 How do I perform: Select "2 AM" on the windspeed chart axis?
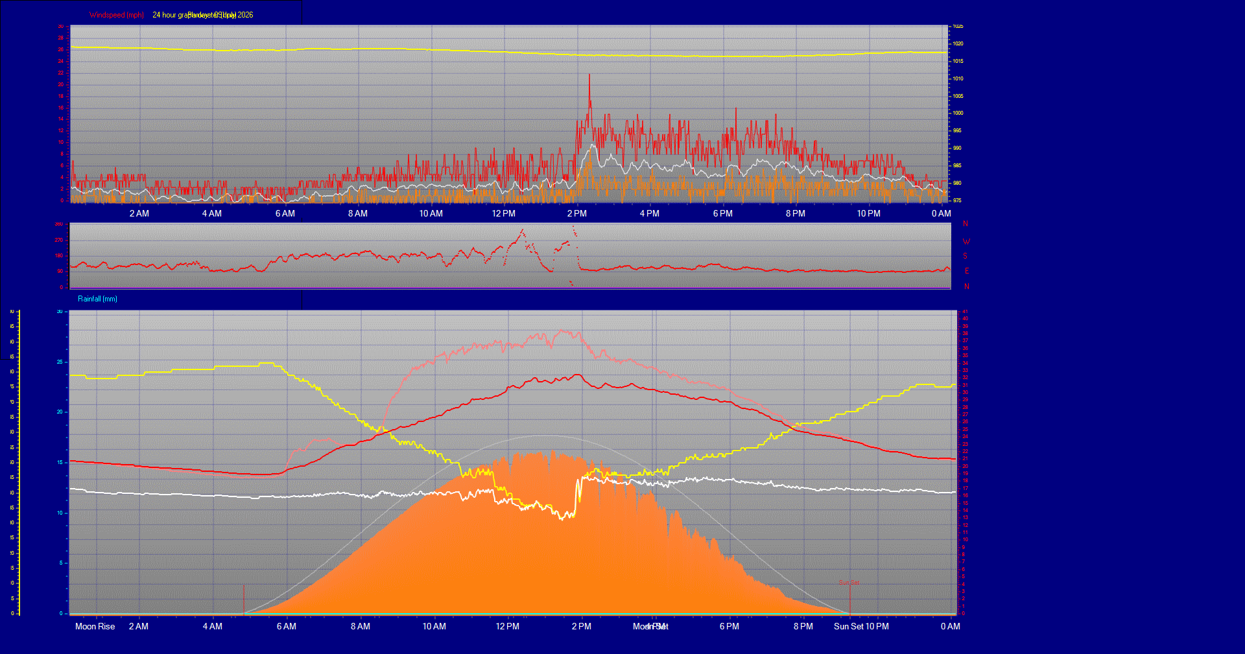(x=139, y=213)
